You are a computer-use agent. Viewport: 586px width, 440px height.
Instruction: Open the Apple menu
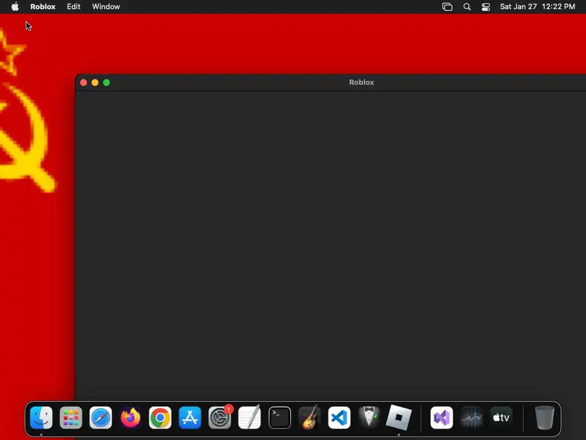[15, 6]
